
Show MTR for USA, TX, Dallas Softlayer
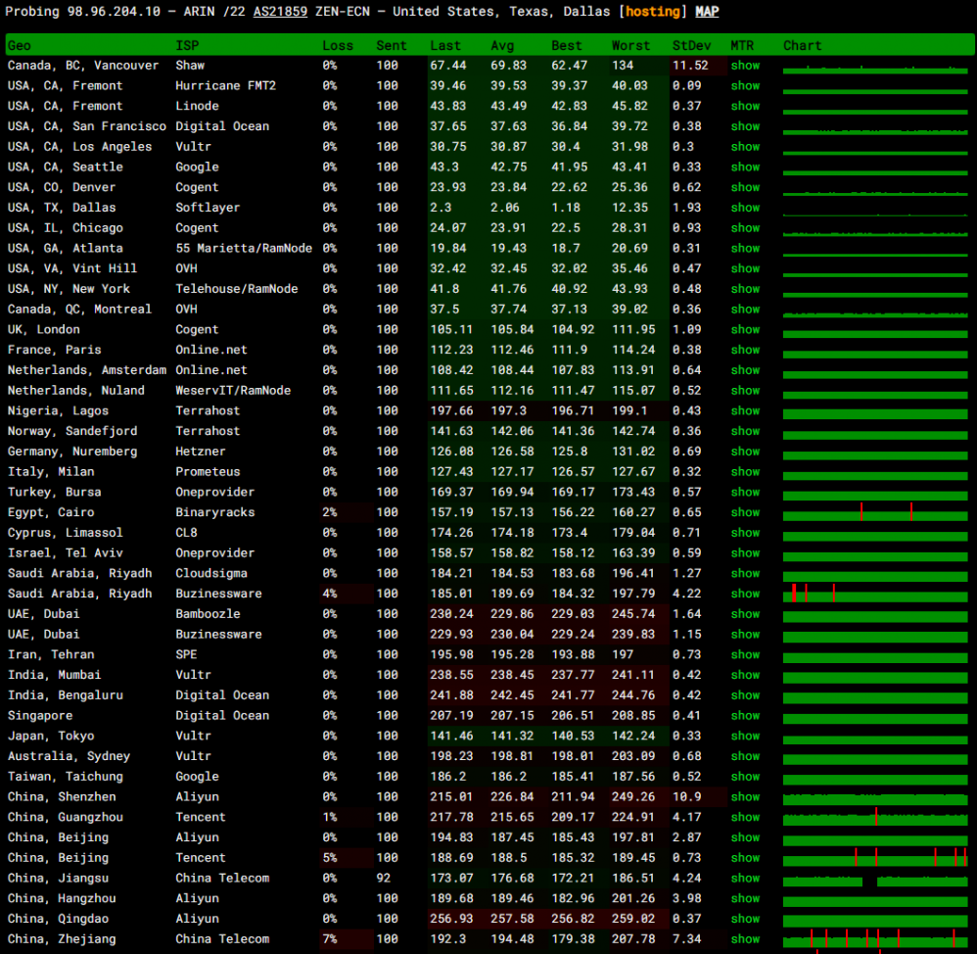(745, 208)
